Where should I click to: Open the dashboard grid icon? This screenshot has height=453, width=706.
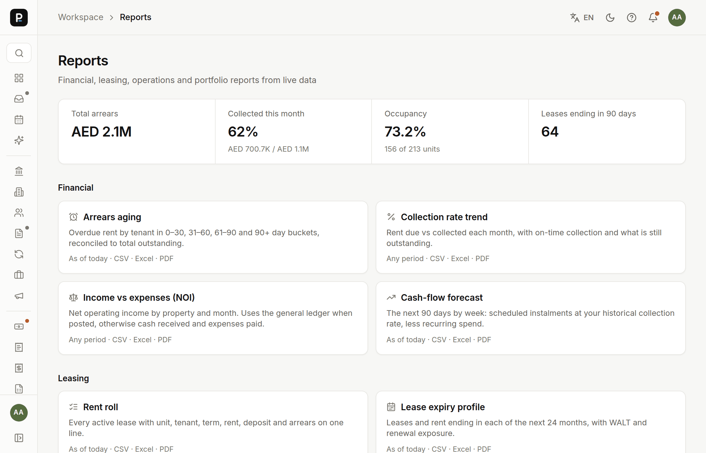coord(19,78)
